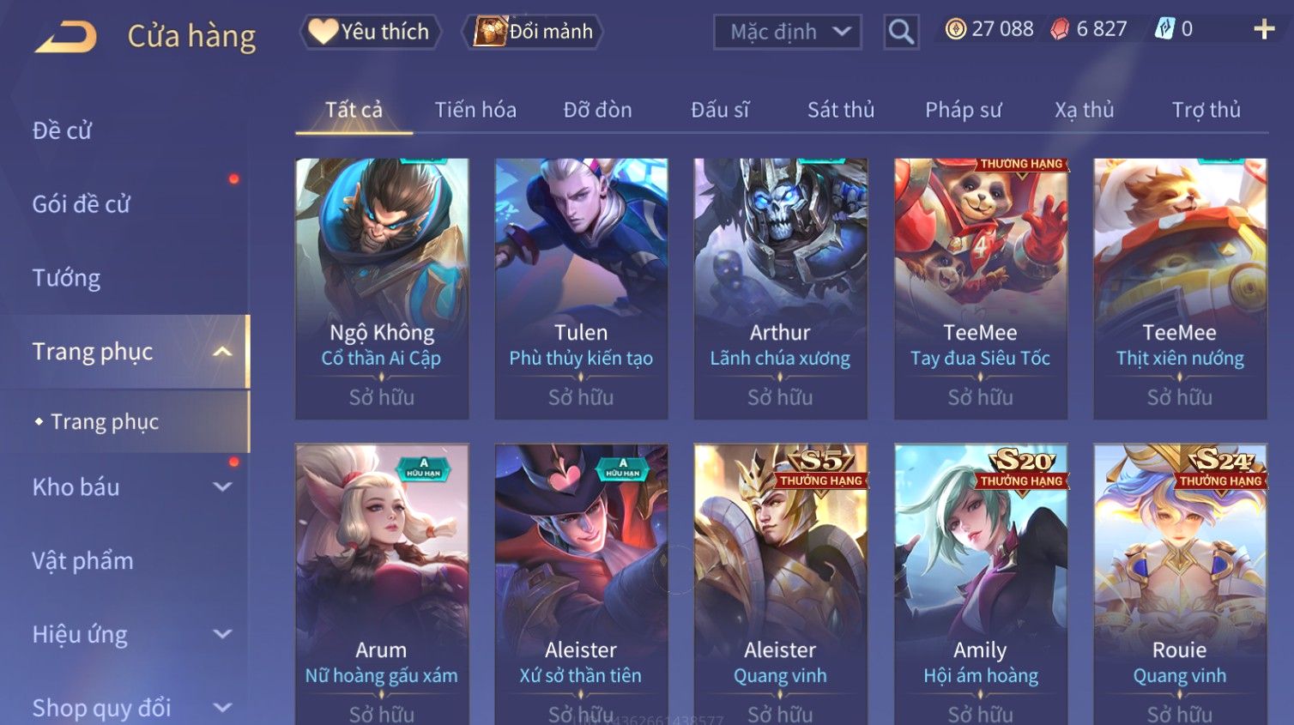The height and width of the screenshot is (725, 1294).
Task: Switch to the Sát thủ tab
Action: (x=841, y=110)
